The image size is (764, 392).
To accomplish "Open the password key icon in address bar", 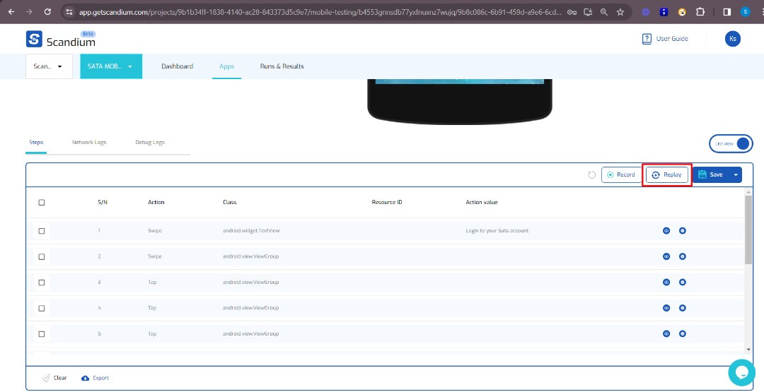I will pyautogui.click(x=572, y=12).
